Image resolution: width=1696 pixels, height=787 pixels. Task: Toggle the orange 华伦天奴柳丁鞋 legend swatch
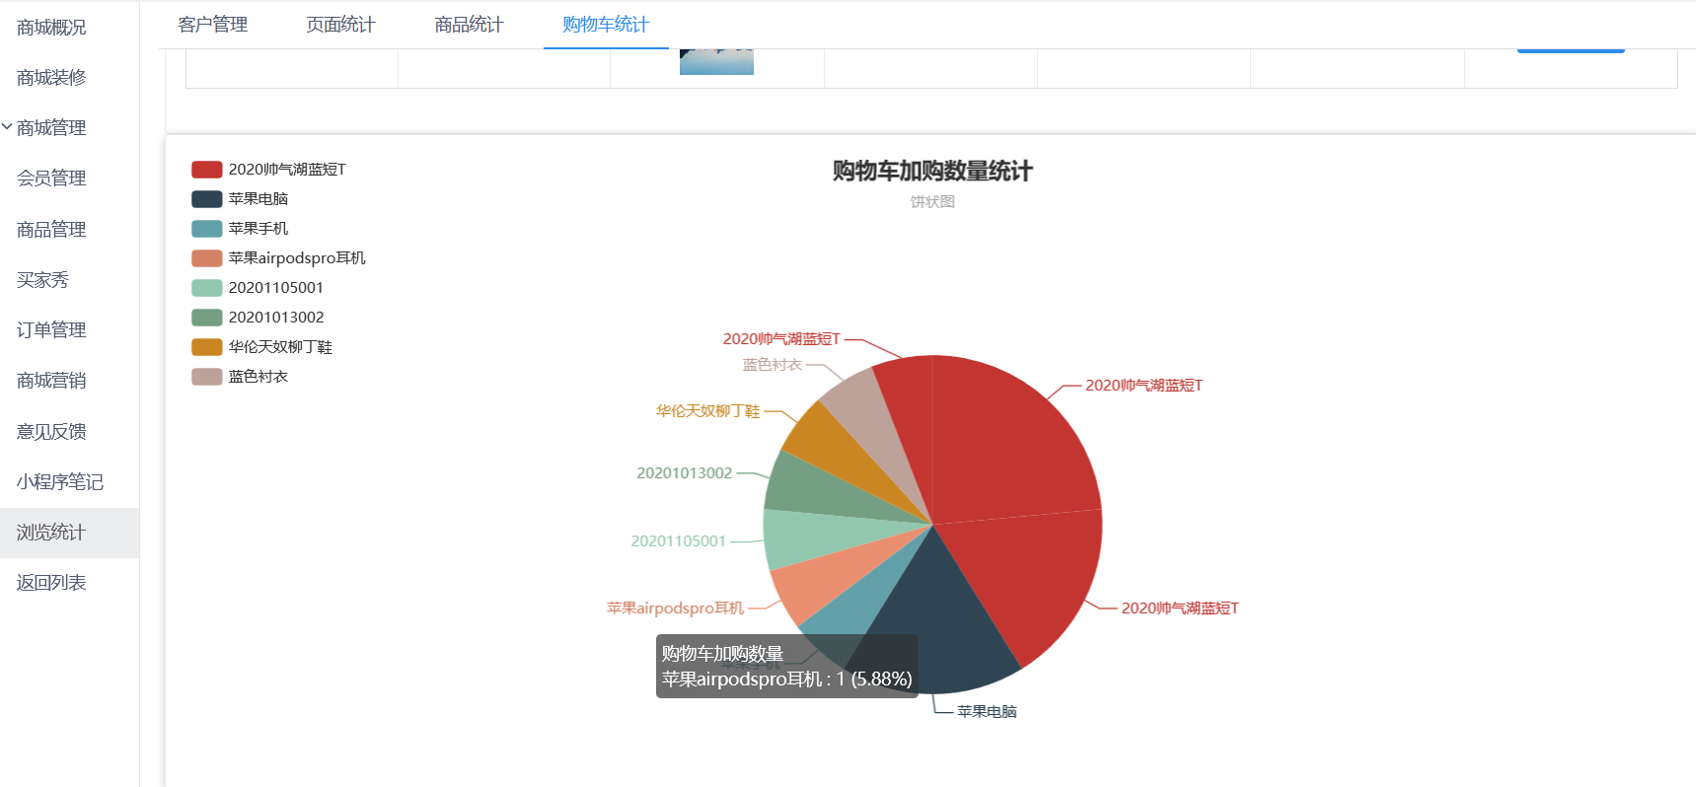pyautogui.click(x=207, y=347)
